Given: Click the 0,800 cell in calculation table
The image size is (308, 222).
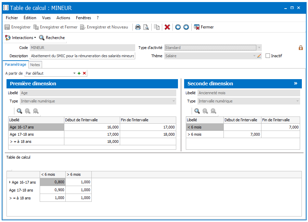Looking at the screenshot, I should point(53,182).
